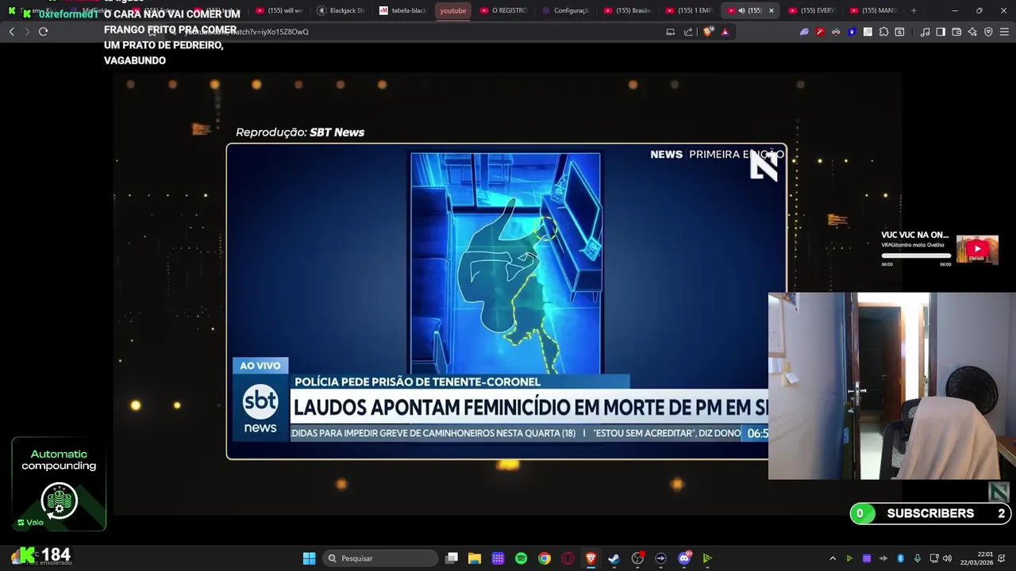Switch to the '(155) Brasile' tab
1016x571 pixels.
[627, 10]
